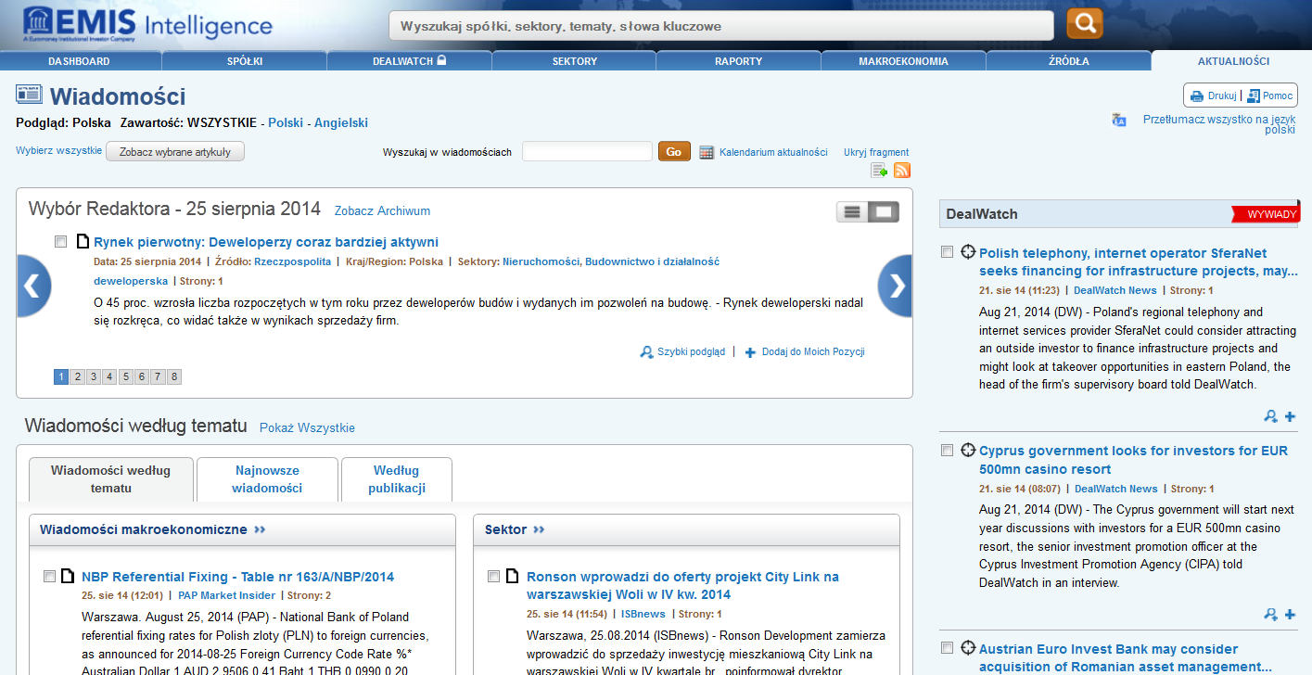Expand Wiadomości makroekonomiczne via its double chevron
The width and height of the screenshot is (1312, 675).
click(x=260, y=529)
